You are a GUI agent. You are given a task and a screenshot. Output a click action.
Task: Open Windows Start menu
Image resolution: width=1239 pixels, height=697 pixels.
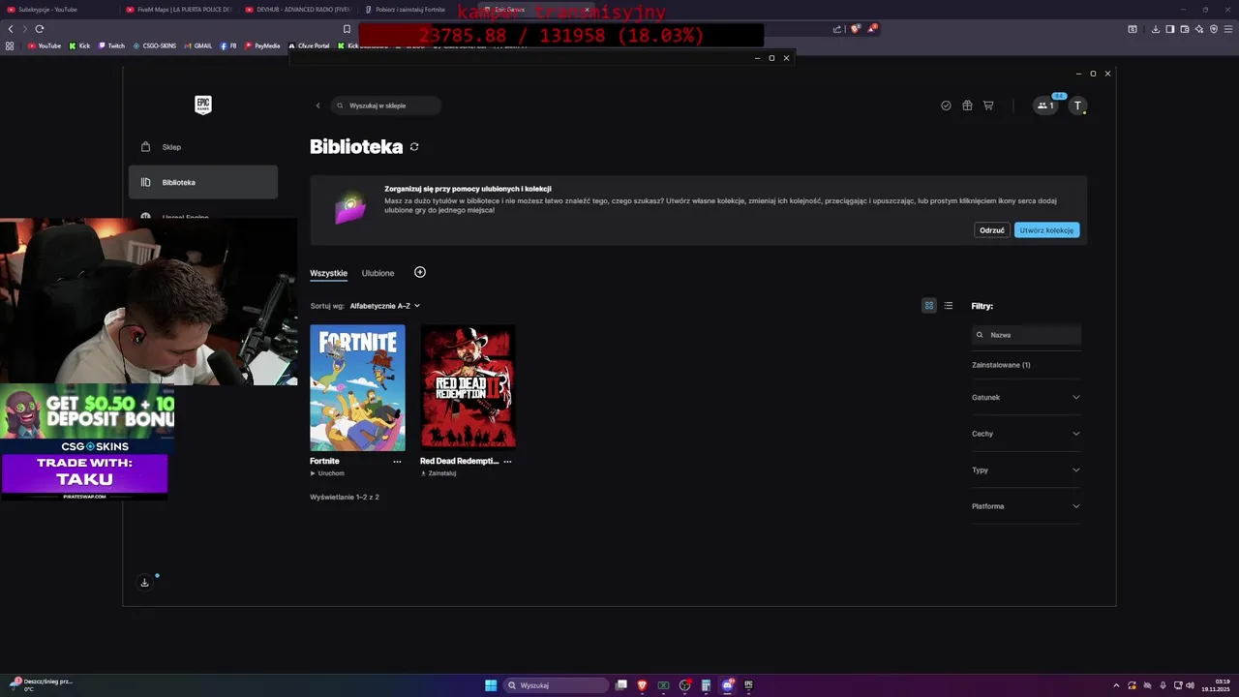[x=491, y=685]
